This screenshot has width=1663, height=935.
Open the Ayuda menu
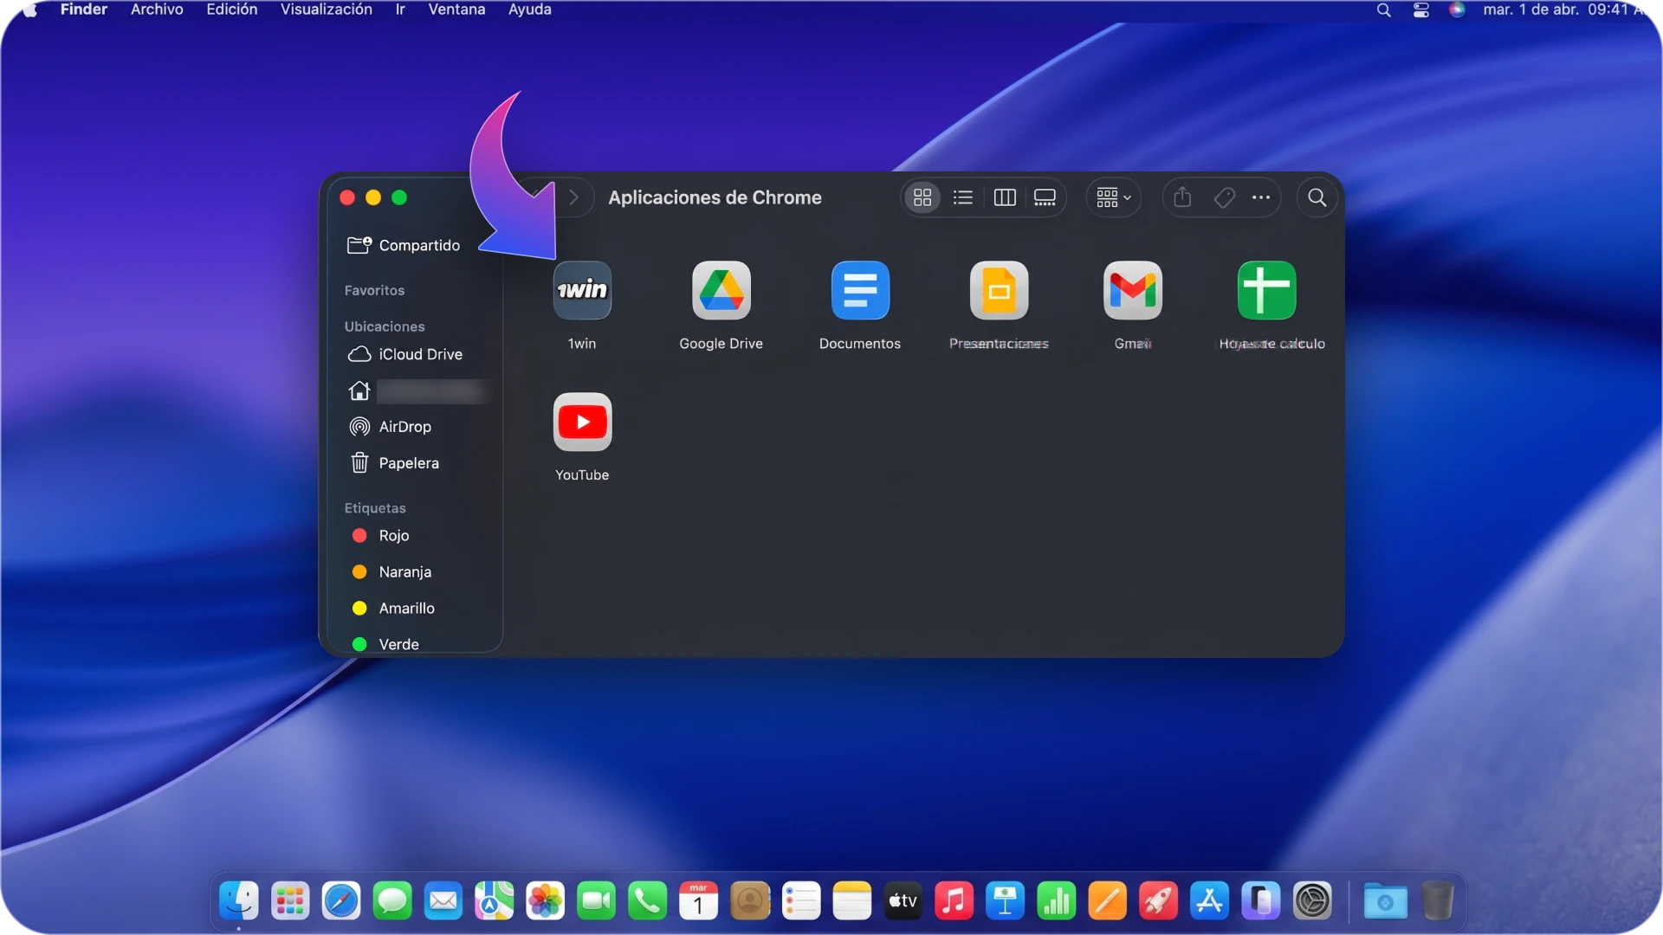pos(530,10)
